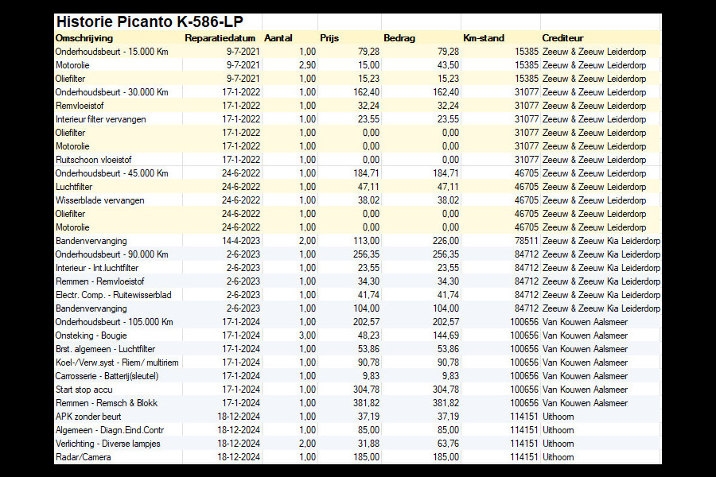The height and width of the screenshot is (477, 716).
Task: Click the Crediteur cell for Ruitschoon vloeistof
Action: point(594,160)
